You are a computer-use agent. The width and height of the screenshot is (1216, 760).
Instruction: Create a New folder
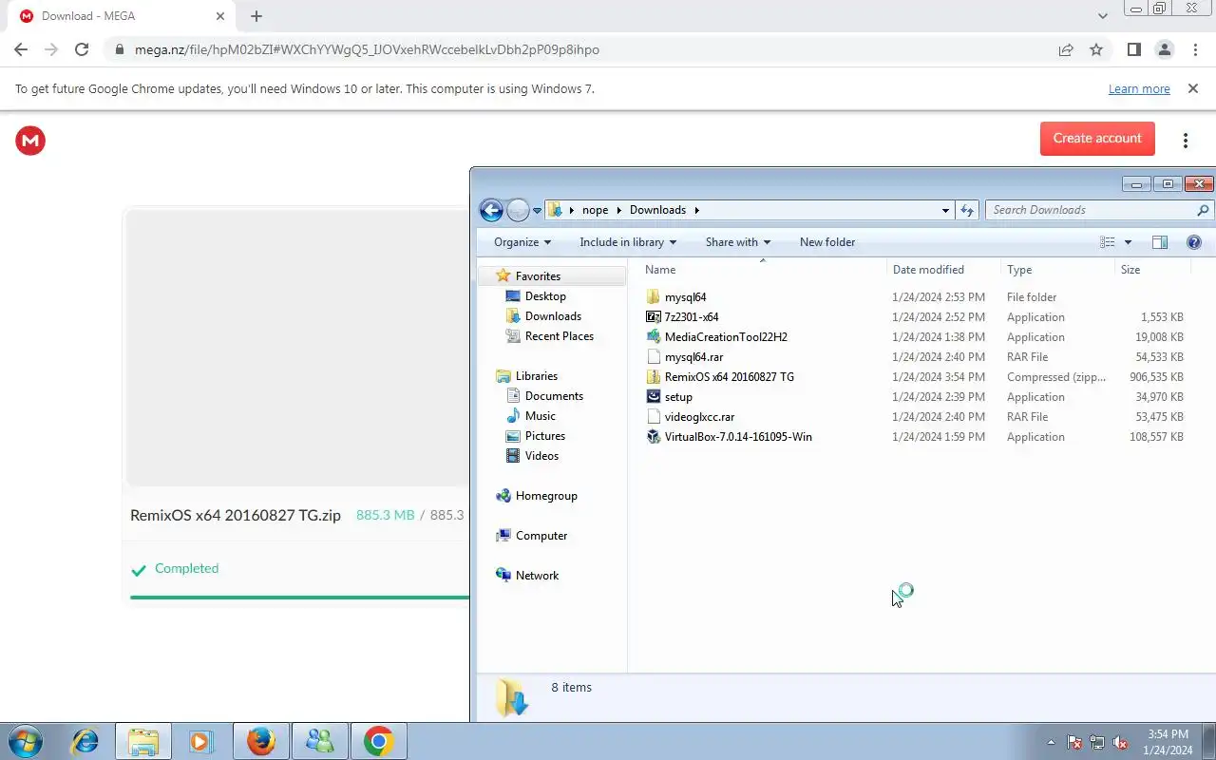click(x=827, y=242)
